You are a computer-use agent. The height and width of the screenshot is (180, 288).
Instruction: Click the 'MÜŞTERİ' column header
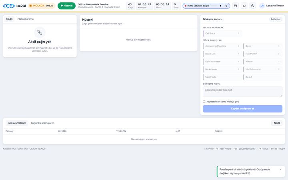[63, 131]
